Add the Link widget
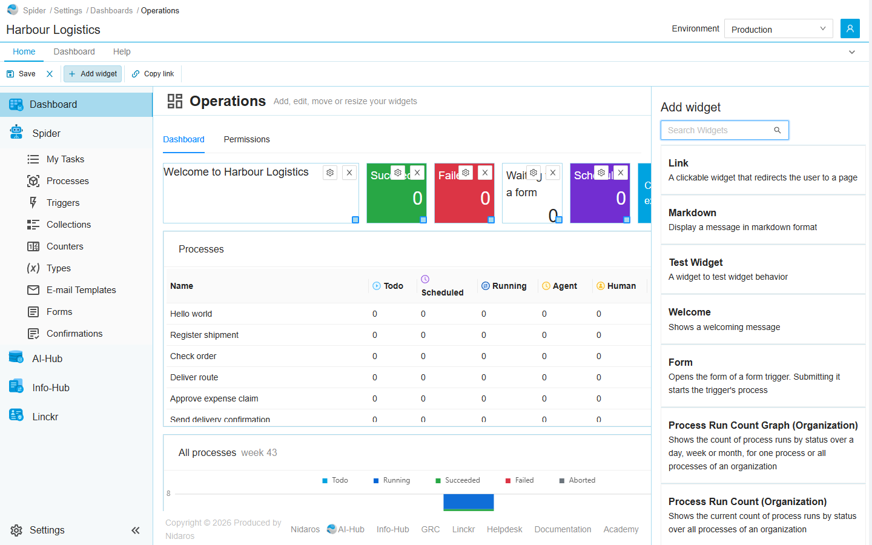 (763, 170)
